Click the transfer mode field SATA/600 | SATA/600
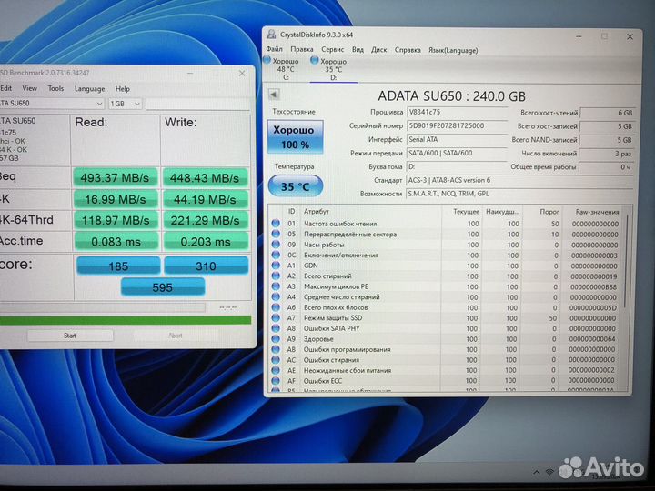 457,153
